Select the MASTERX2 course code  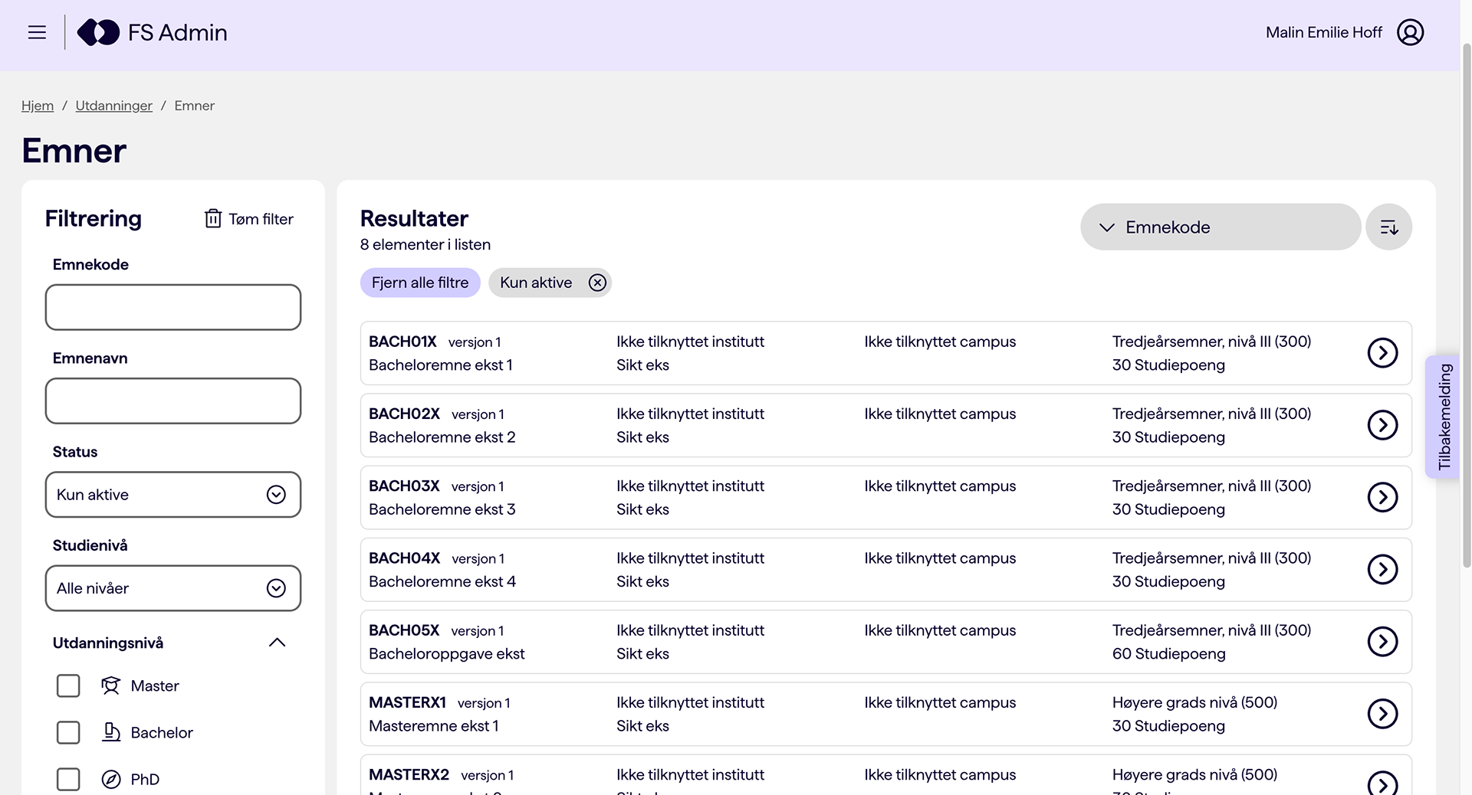[x=409, y=774]
